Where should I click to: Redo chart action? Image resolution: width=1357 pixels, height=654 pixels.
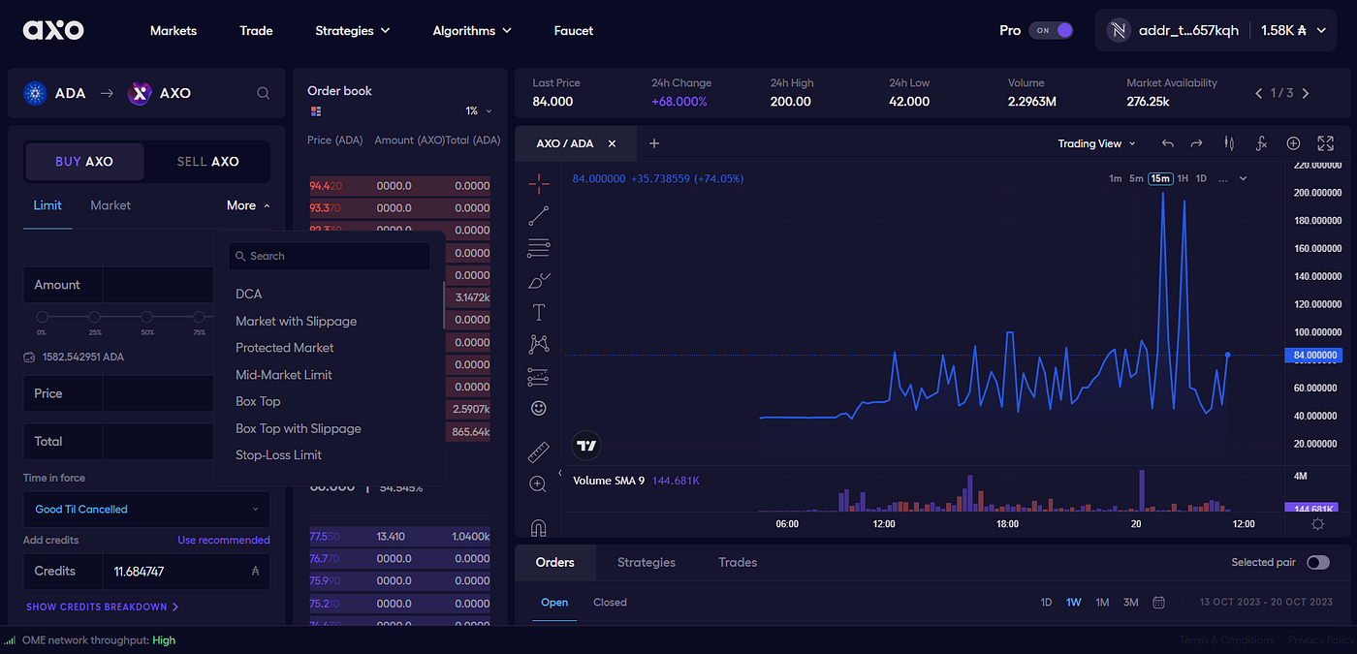[1197, 143]
